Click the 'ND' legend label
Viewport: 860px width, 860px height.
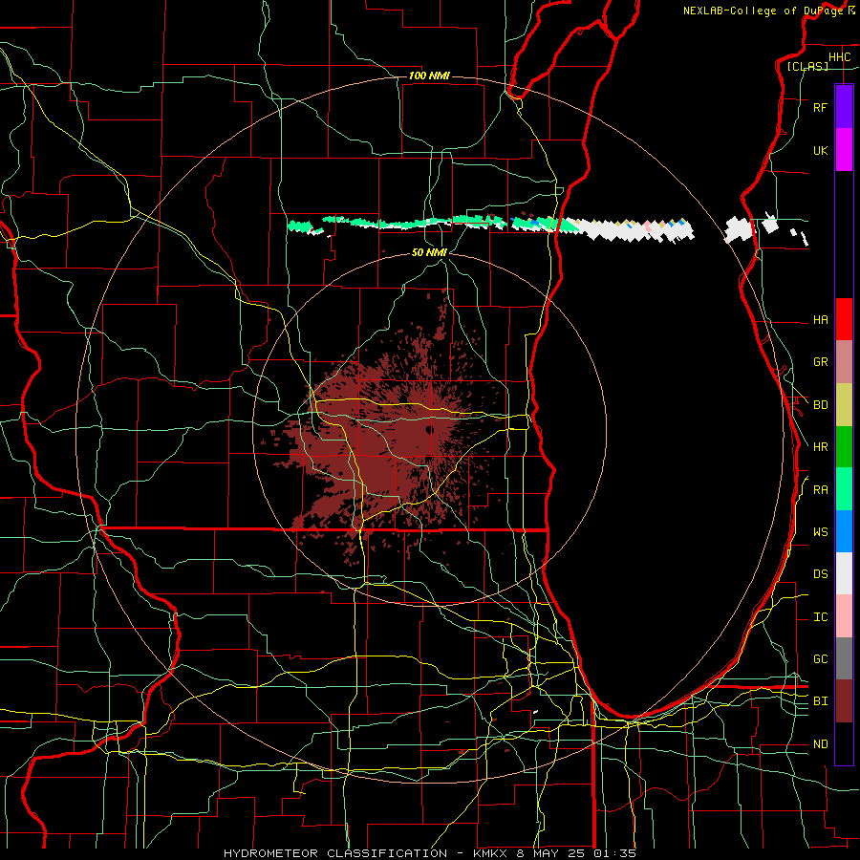pyautogui.click(x=821, y=744)
